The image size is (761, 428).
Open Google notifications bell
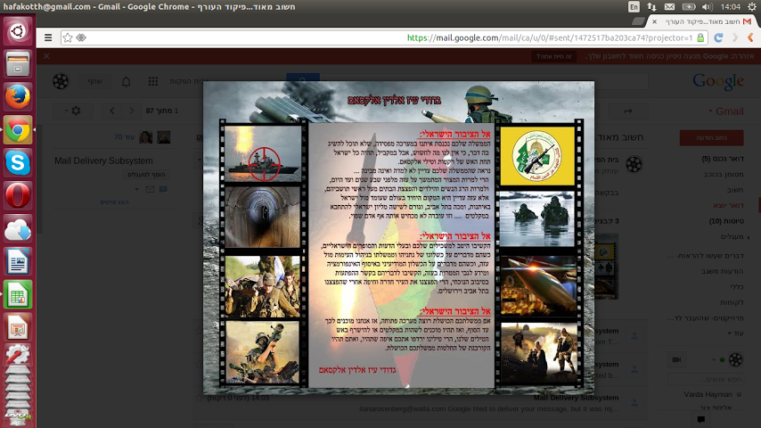[x=127, y=82]
